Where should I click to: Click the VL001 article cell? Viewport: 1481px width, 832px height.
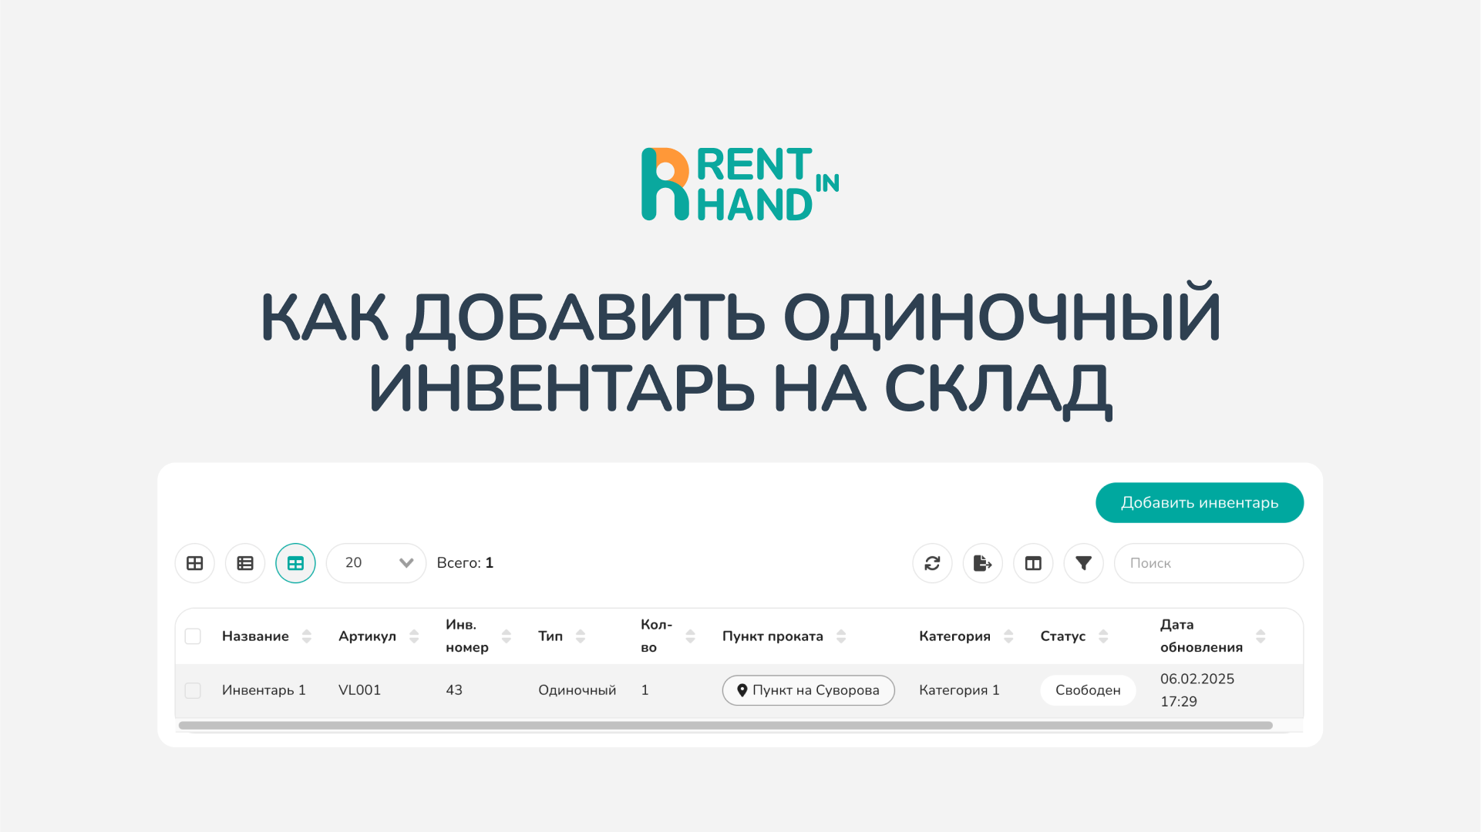pos(359,690)
